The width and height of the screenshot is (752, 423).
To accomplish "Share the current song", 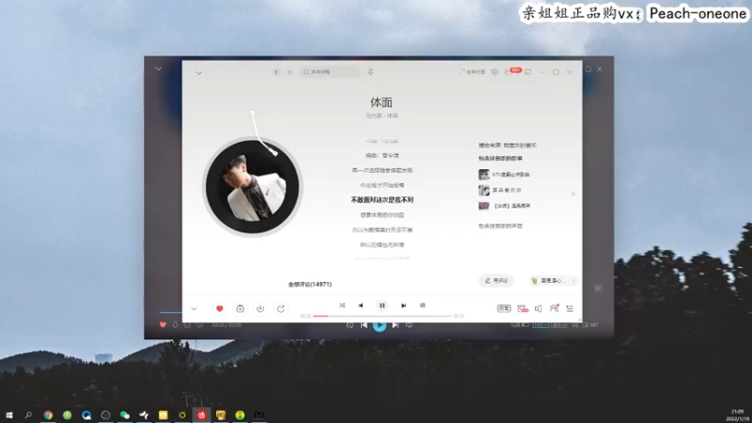I will point(280,308).
